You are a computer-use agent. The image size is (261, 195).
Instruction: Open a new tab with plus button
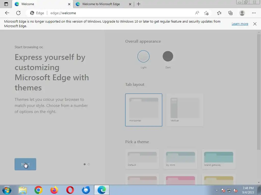coord(138,4)
